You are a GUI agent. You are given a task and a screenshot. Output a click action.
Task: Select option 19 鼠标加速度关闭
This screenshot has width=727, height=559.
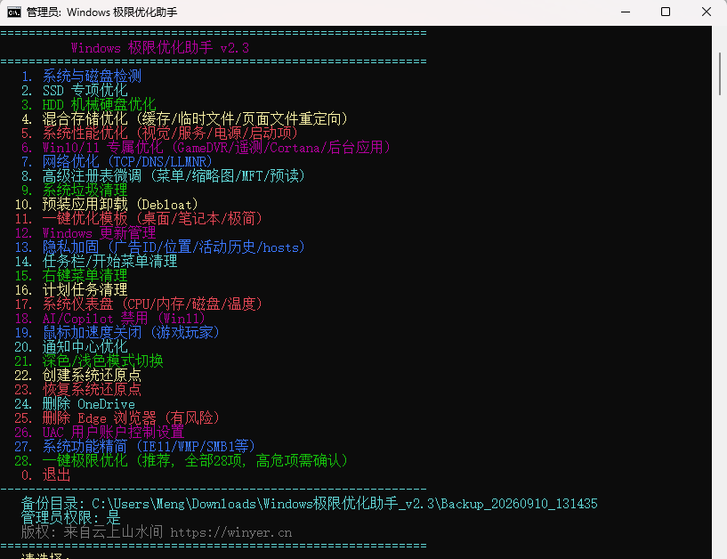tap(117, 333)
